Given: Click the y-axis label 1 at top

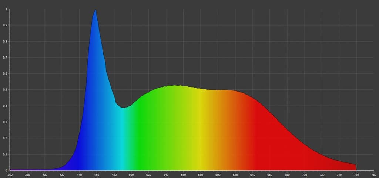Looking at the screenshot, I should (x=6, y=9).
